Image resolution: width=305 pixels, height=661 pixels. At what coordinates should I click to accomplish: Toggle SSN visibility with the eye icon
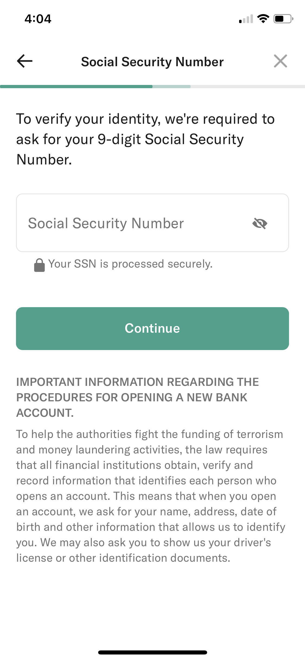(260, 223)
